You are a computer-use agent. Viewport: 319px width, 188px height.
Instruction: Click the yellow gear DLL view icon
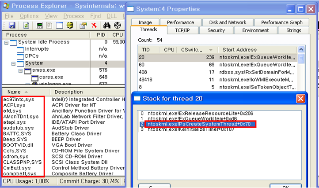(70, 26)
